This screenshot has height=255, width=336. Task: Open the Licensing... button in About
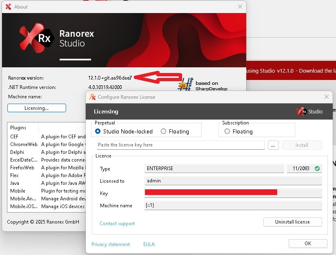click(x=37, y=108)
